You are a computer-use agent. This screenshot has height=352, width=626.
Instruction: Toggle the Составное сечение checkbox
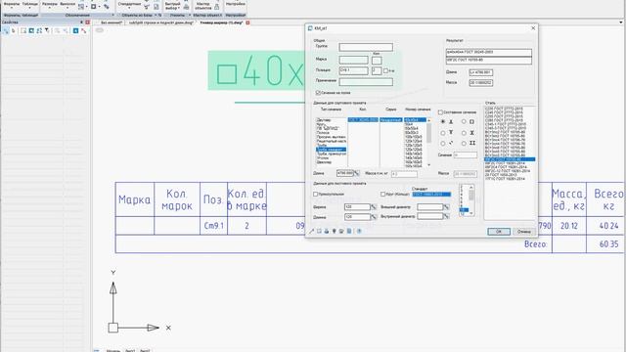[x=440, y=112]
